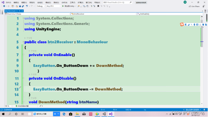Click the save file disk icon

click(20, 6)
